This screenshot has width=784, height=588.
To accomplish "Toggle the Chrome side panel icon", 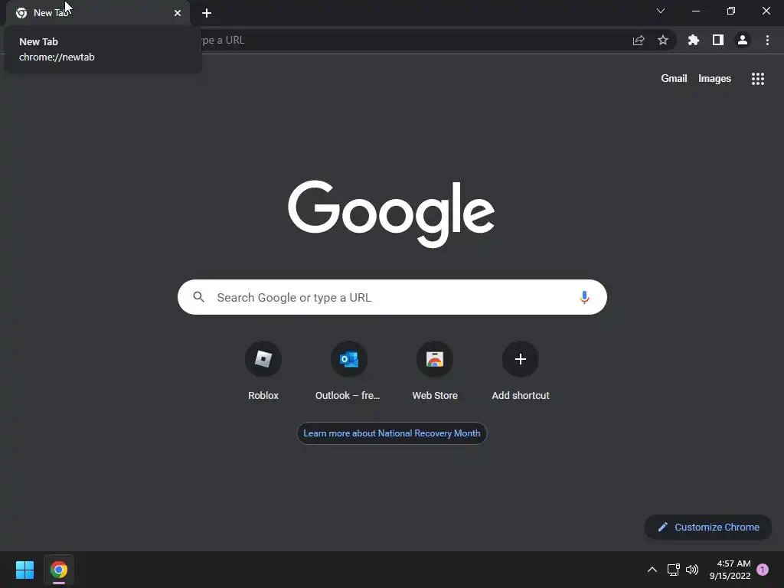I will (718, 40).
